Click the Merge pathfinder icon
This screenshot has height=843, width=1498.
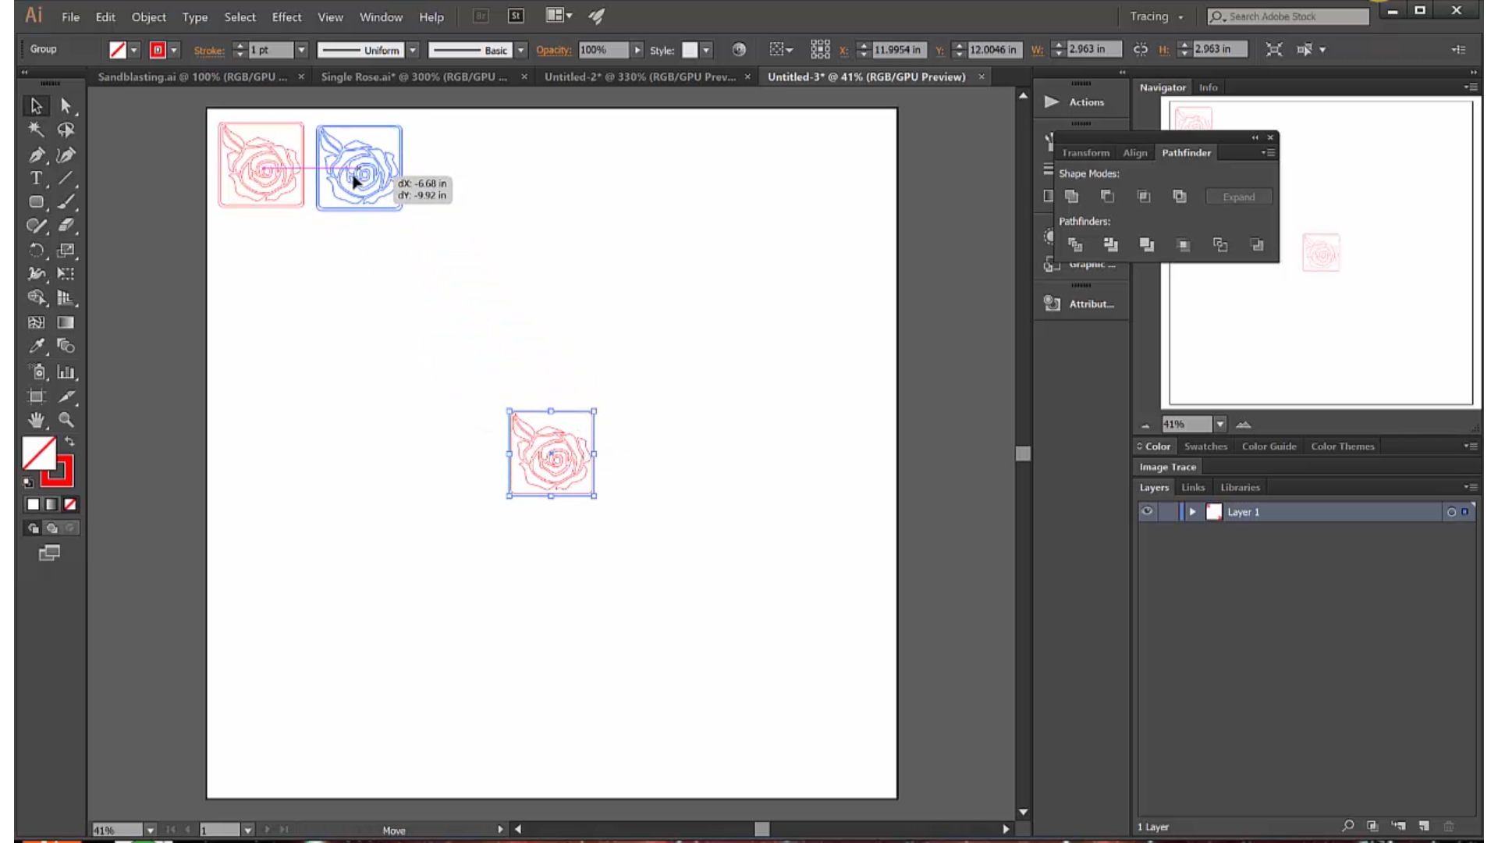(x=1147, y=245)
